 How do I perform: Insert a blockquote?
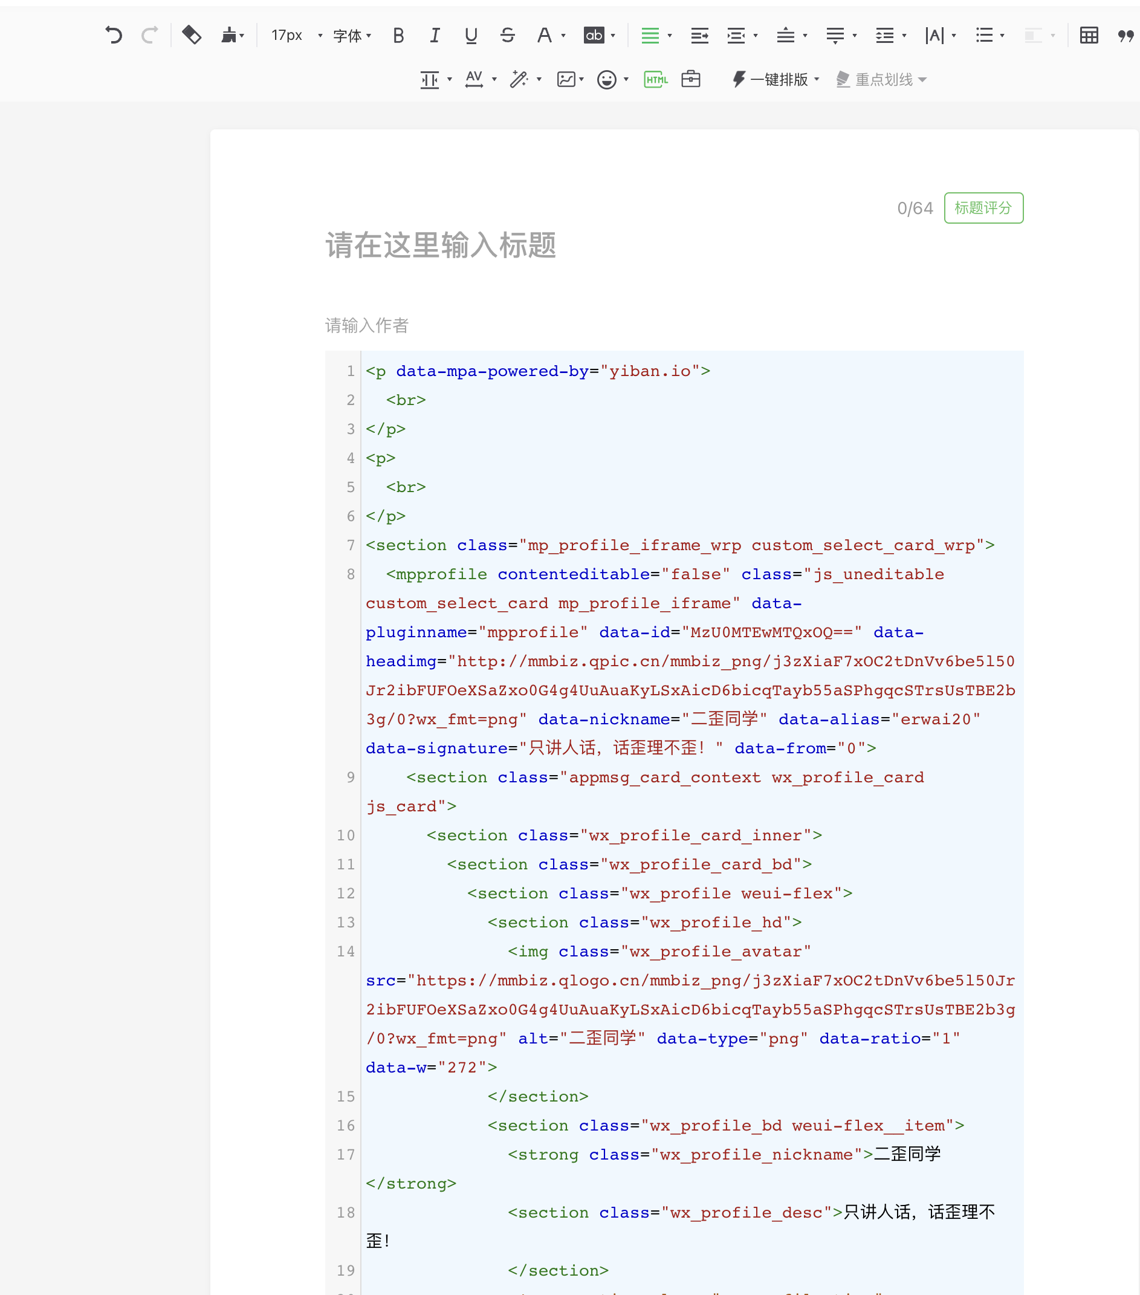coord(1124,35)
